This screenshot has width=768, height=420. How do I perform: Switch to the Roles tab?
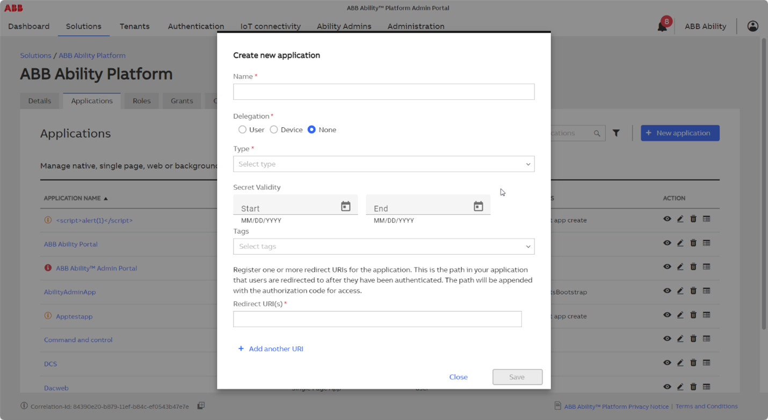[142, 101]
